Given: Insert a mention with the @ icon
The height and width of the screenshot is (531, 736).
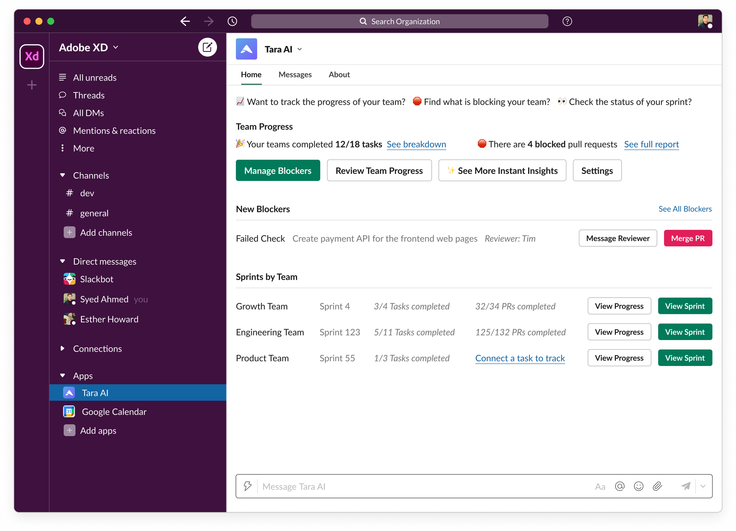Looking at the screenshot, I should pyautogui.click(x=619, y=486).
